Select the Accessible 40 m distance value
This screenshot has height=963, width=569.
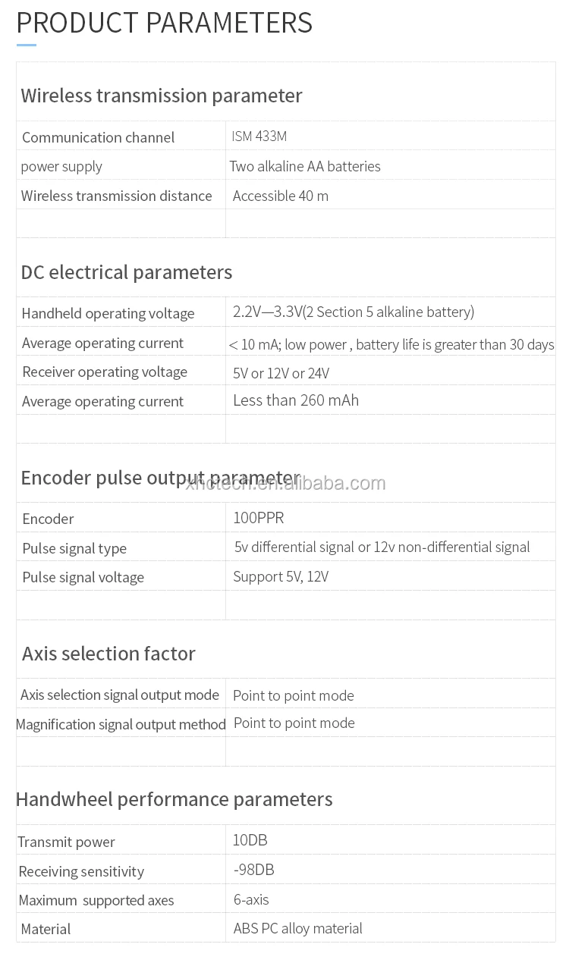[x=281, y=196]
